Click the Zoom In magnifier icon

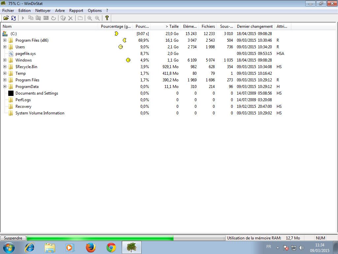tap(89, 18)
